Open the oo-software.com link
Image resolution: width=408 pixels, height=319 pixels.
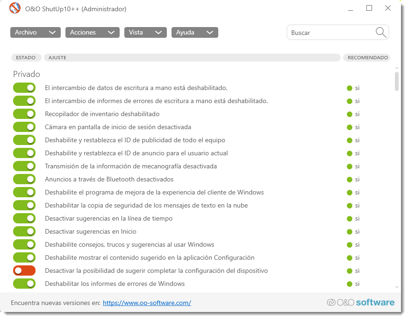point(147,303)
